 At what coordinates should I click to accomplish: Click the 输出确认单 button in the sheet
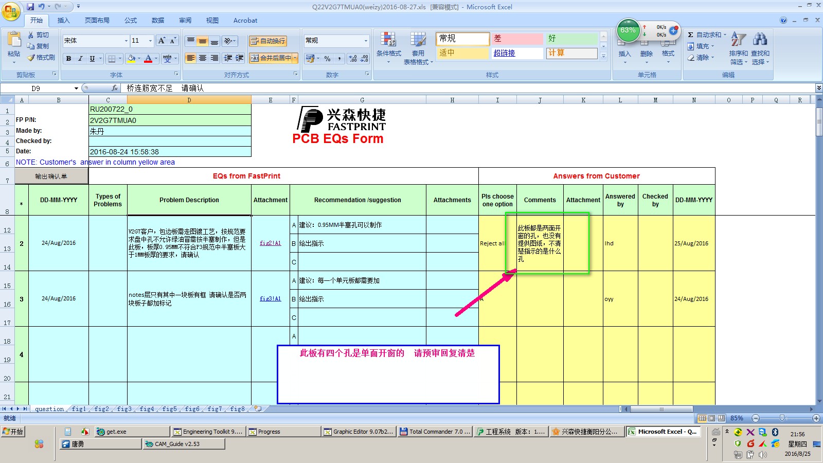51,176
